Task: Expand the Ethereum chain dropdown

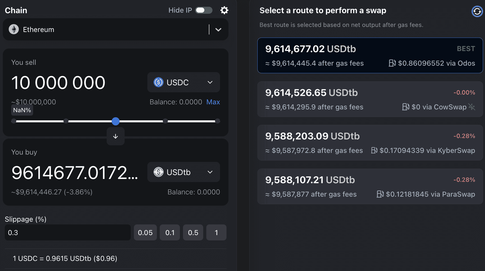Action: coord(218,29)
